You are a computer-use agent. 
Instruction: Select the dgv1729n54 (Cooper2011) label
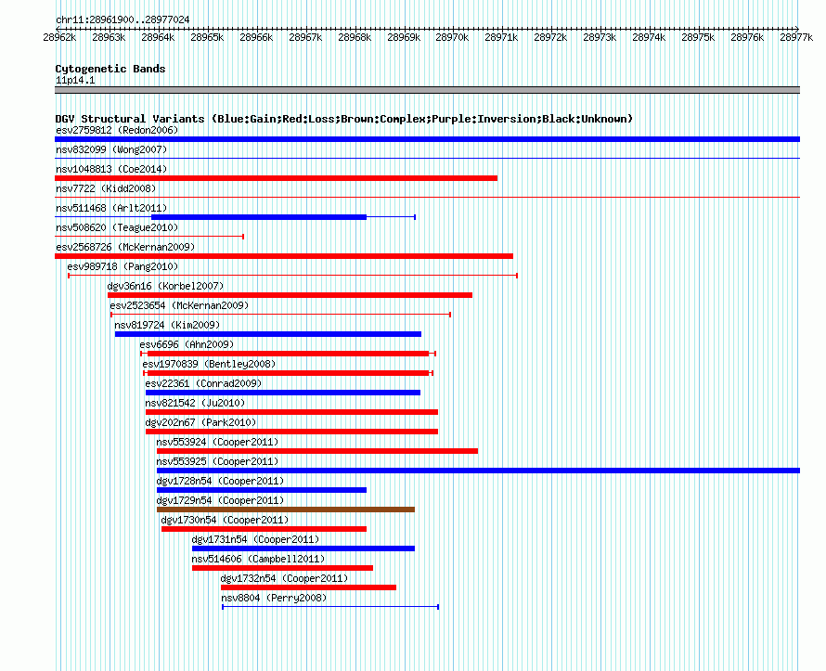pos(220,500)
